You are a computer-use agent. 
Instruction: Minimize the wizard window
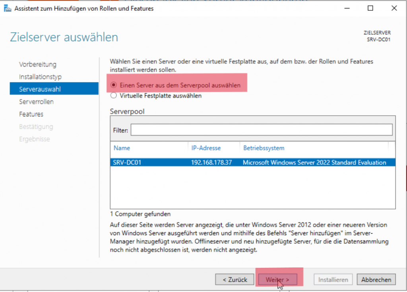tap(348, 8)
